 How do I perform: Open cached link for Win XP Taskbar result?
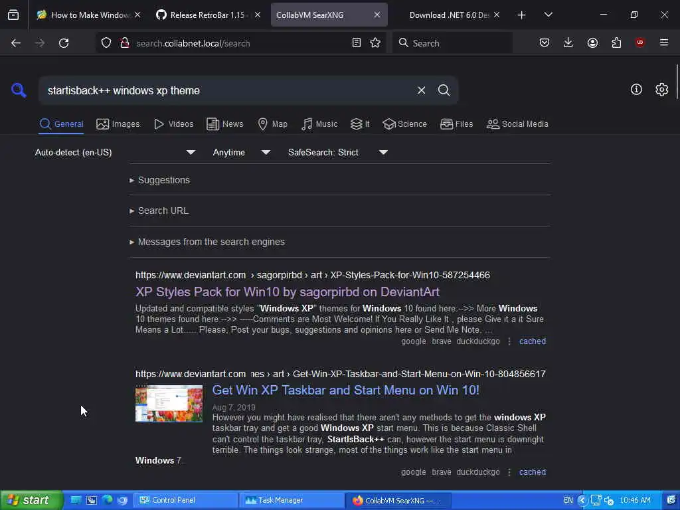coord(533,472)
